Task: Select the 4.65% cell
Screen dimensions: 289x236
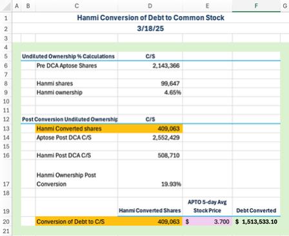Action: pos(150,93)
